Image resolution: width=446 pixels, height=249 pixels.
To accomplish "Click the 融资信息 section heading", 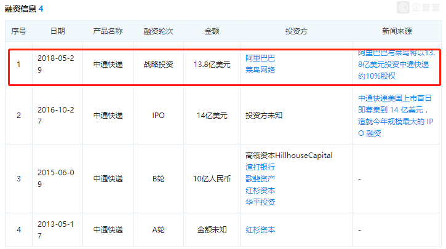I will [20, 9].
